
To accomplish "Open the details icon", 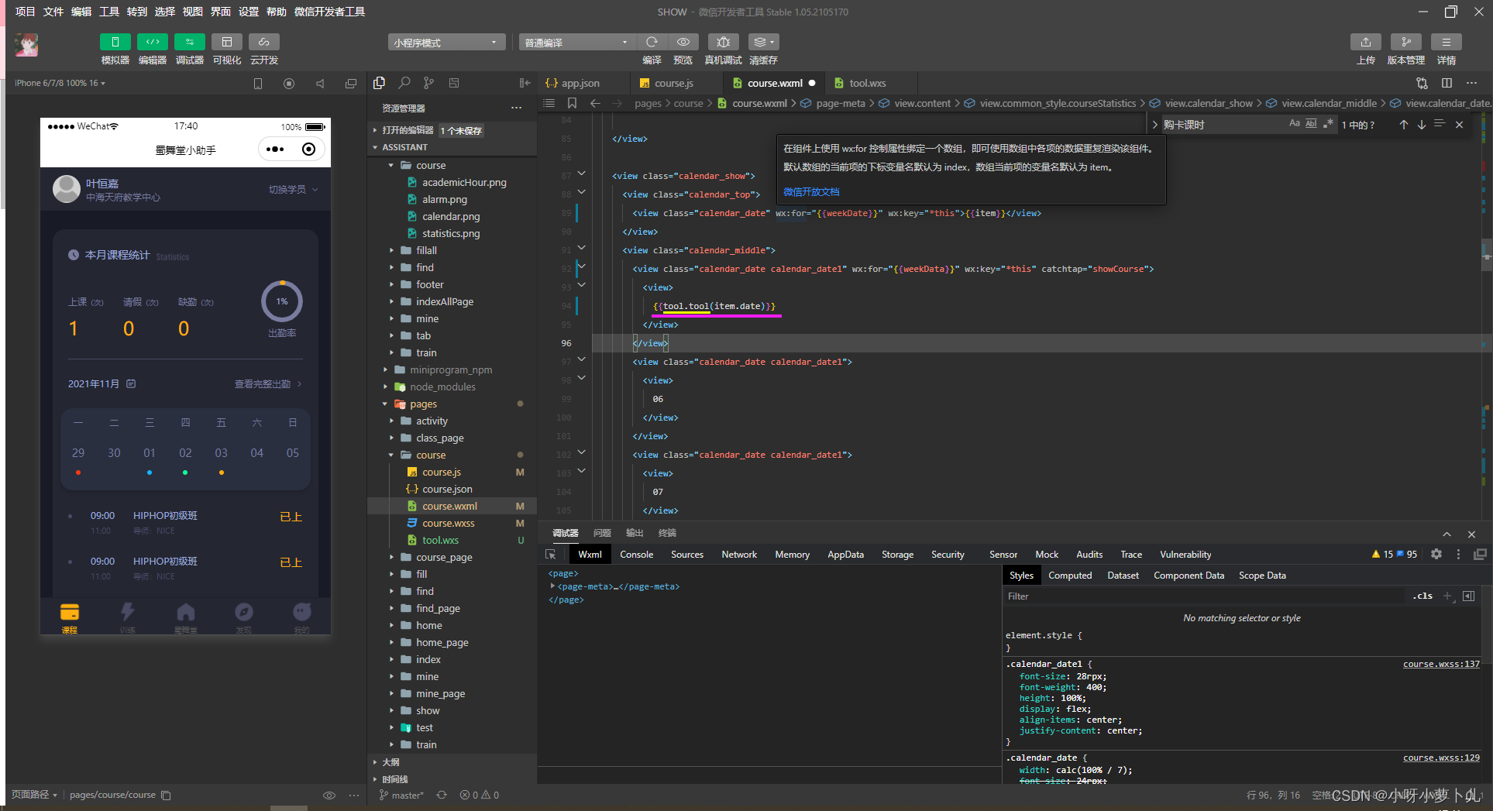I will click(1446, 42).
